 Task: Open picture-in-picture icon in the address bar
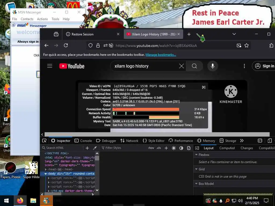click(239, 46)
